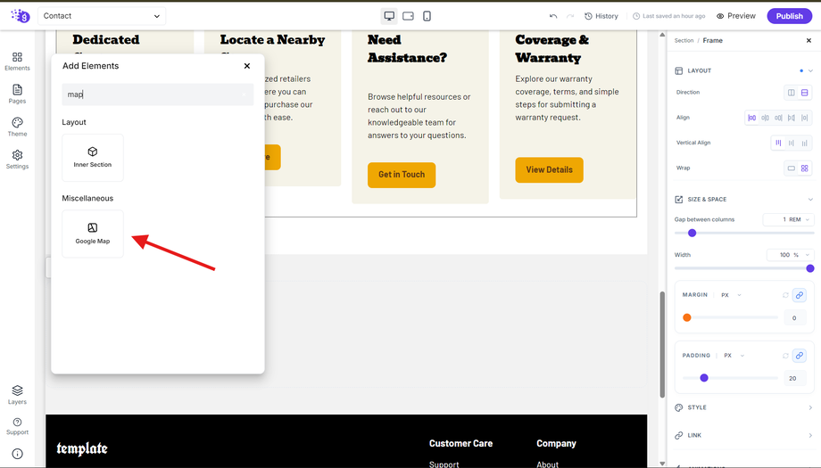Click the info icon at sidebar bottom
Image resolution: width=821 pixels, height=468 pixels.
pos(17,454)
